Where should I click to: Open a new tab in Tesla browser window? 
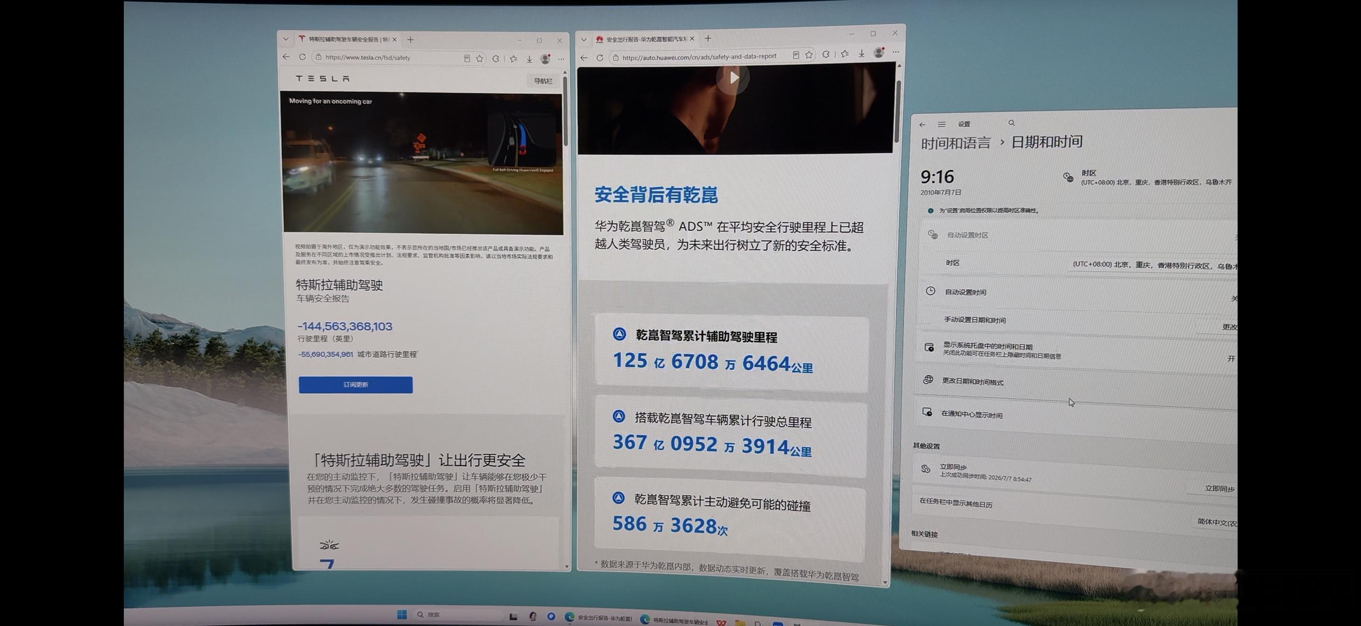tap(410, 39)
